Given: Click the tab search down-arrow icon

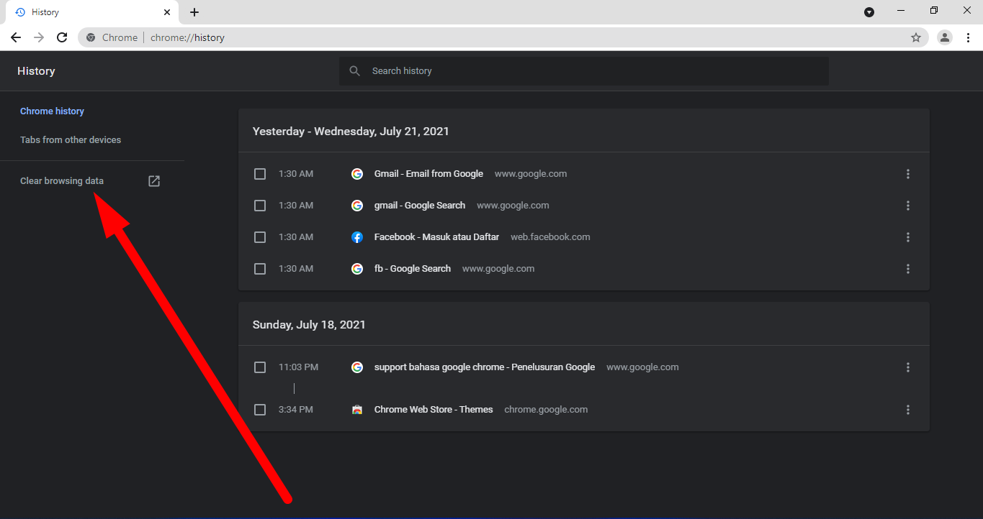Looking at the screenshot, I should point(869,12).
